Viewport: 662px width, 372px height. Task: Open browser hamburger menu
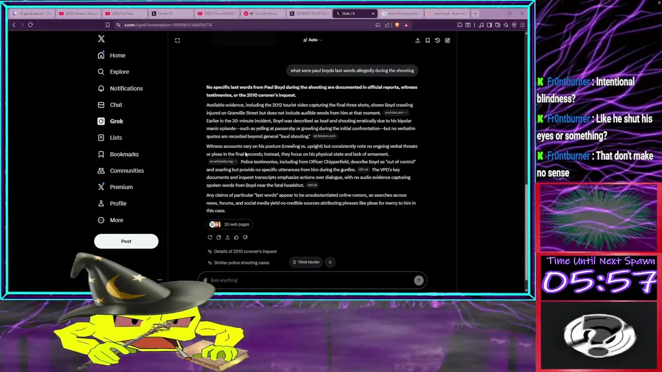pos(522,25)
